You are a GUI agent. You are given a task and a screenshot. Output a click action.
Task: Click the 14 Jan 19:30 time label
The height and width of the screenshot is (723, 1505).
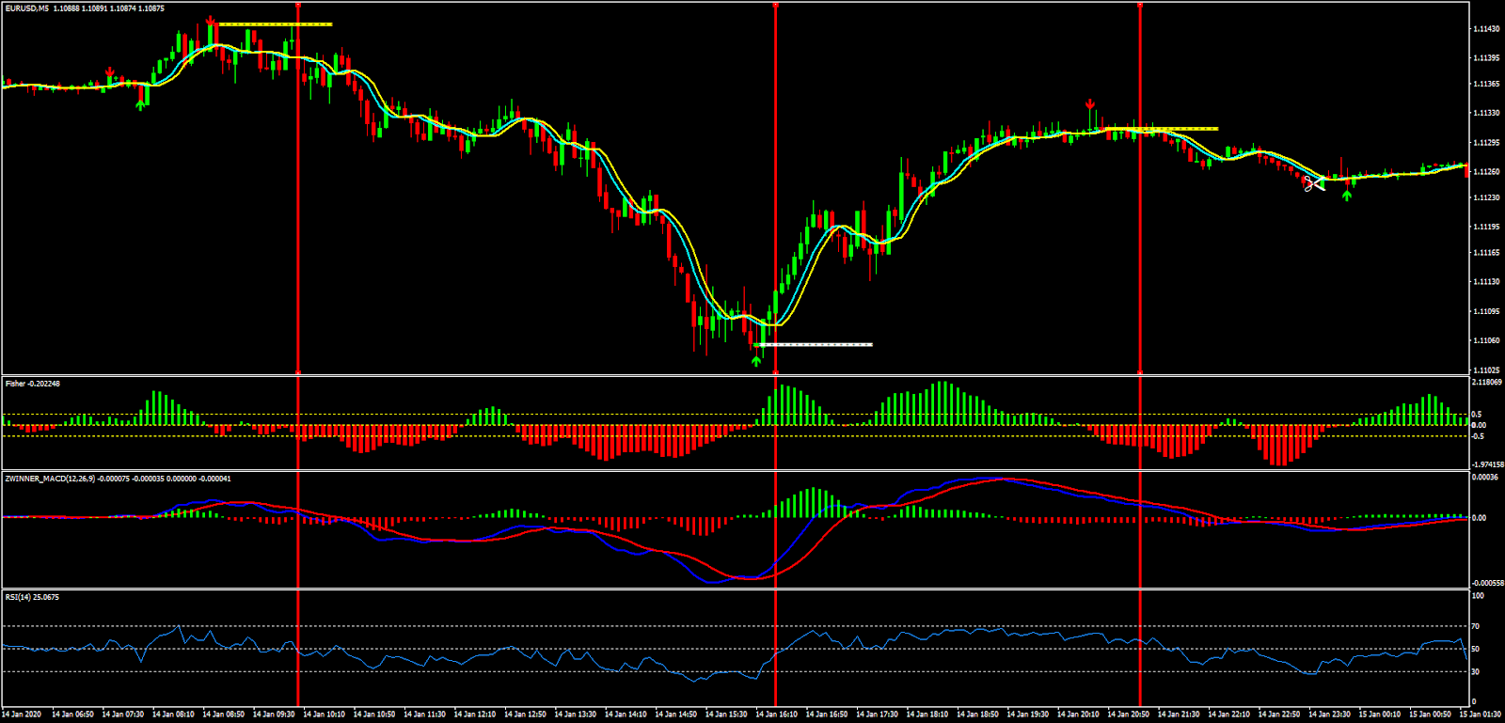click(x=1027, y=715)
